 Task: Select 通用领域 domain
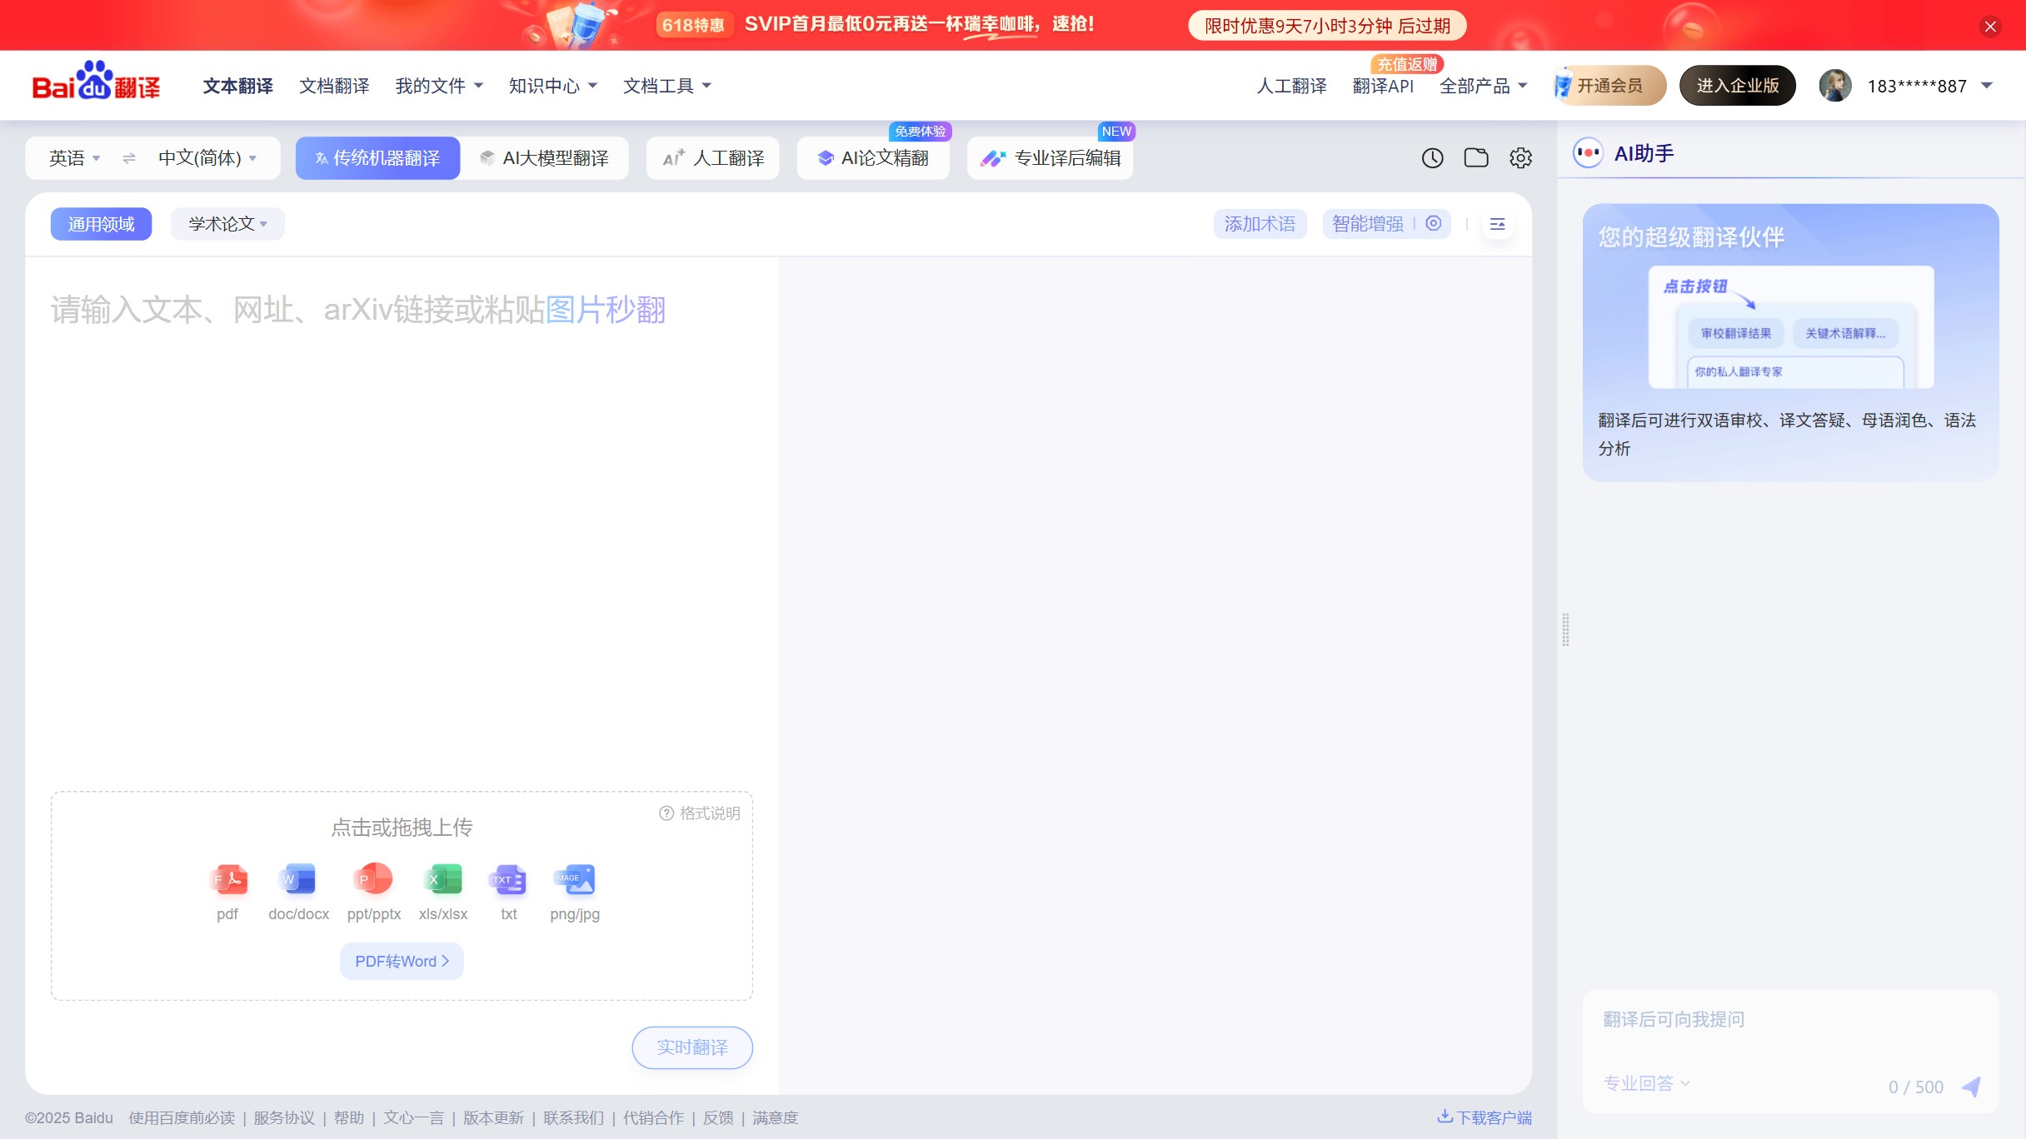pyautogui.click(x=101, y=224)
